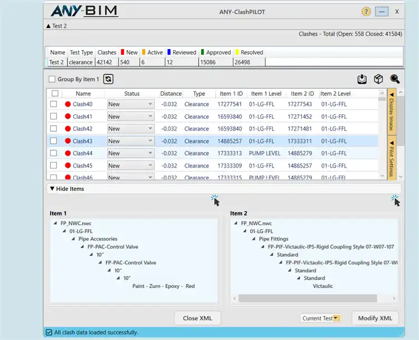Click the PUMP LEVEL cell in Clash44 row
Screen dimensions: 419x340
265,154
